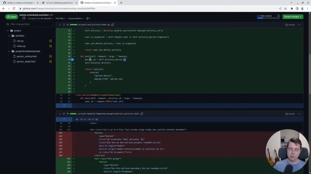Click the files viewed progress bar

[x=268, y=18]
